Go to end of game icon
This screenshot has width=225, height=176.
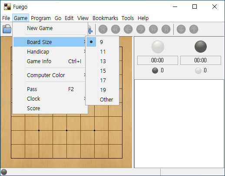166,29
